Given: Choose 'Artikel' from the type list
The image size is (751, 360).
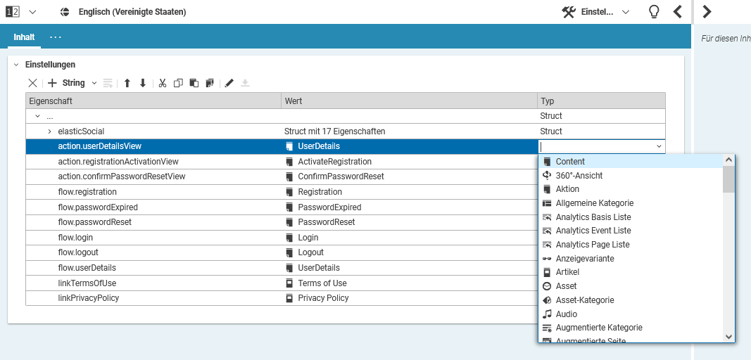Looking at the screenshot, I should tap(567, 272).
